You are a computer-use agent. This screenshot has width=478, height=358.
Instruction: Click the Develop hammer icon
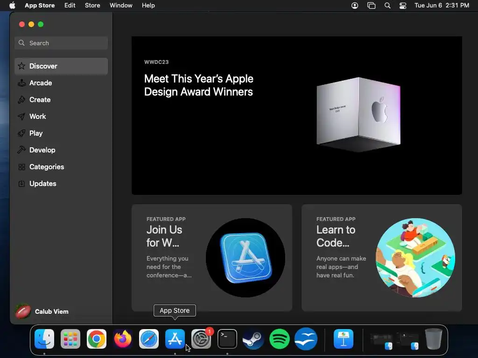[21, 150]
